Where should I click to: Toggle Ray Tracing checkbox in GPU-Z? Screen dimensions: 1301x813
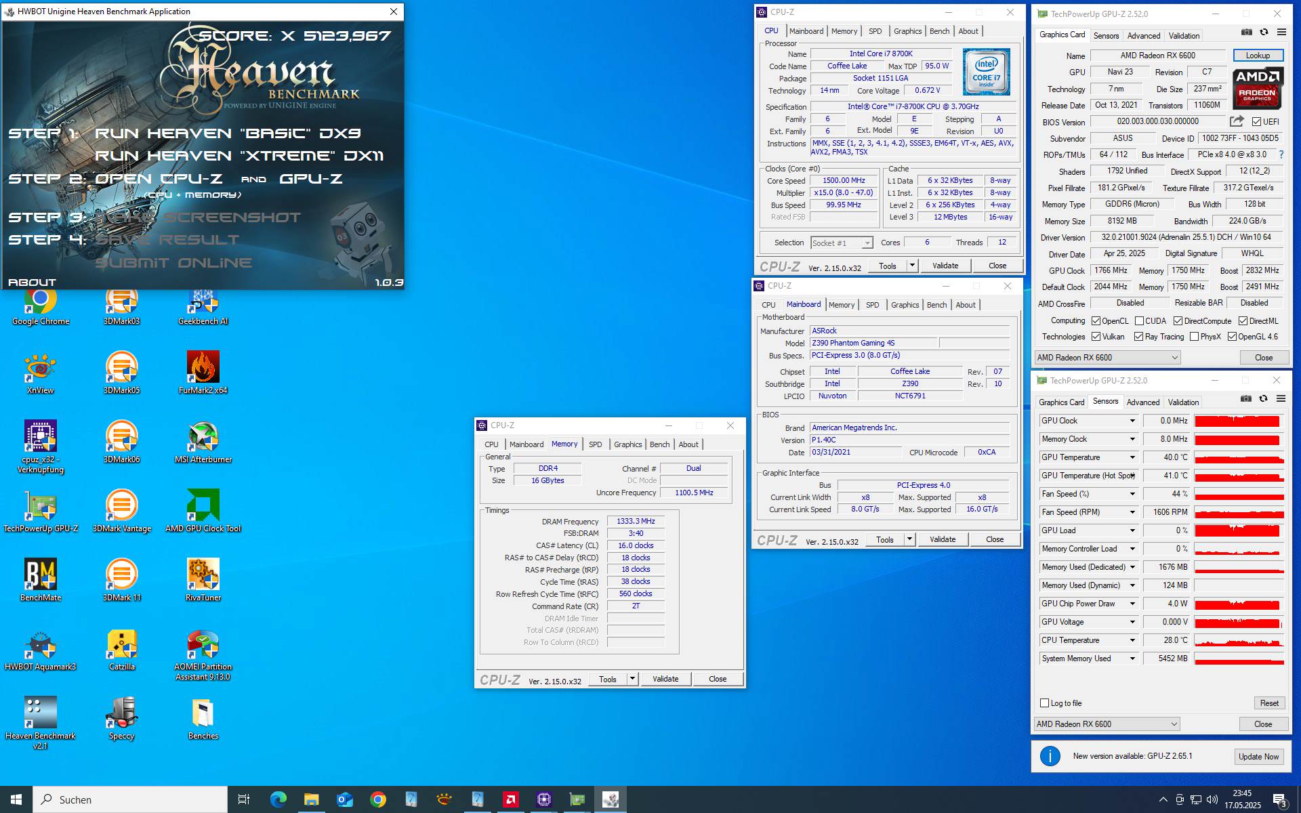coord(1139,337)
